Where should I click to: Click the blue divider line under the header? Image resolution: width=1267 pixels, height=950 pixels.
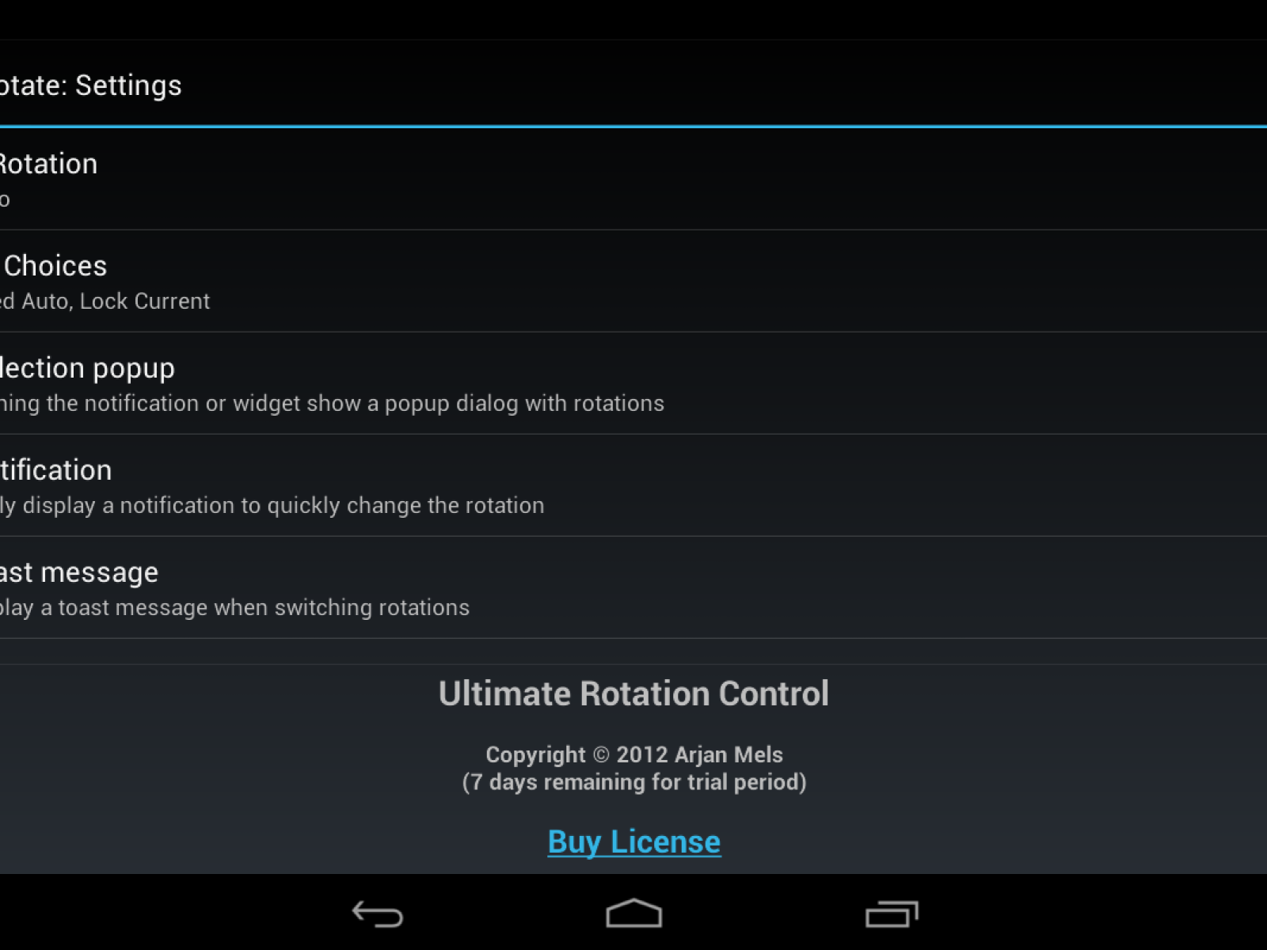pos(633,126)
